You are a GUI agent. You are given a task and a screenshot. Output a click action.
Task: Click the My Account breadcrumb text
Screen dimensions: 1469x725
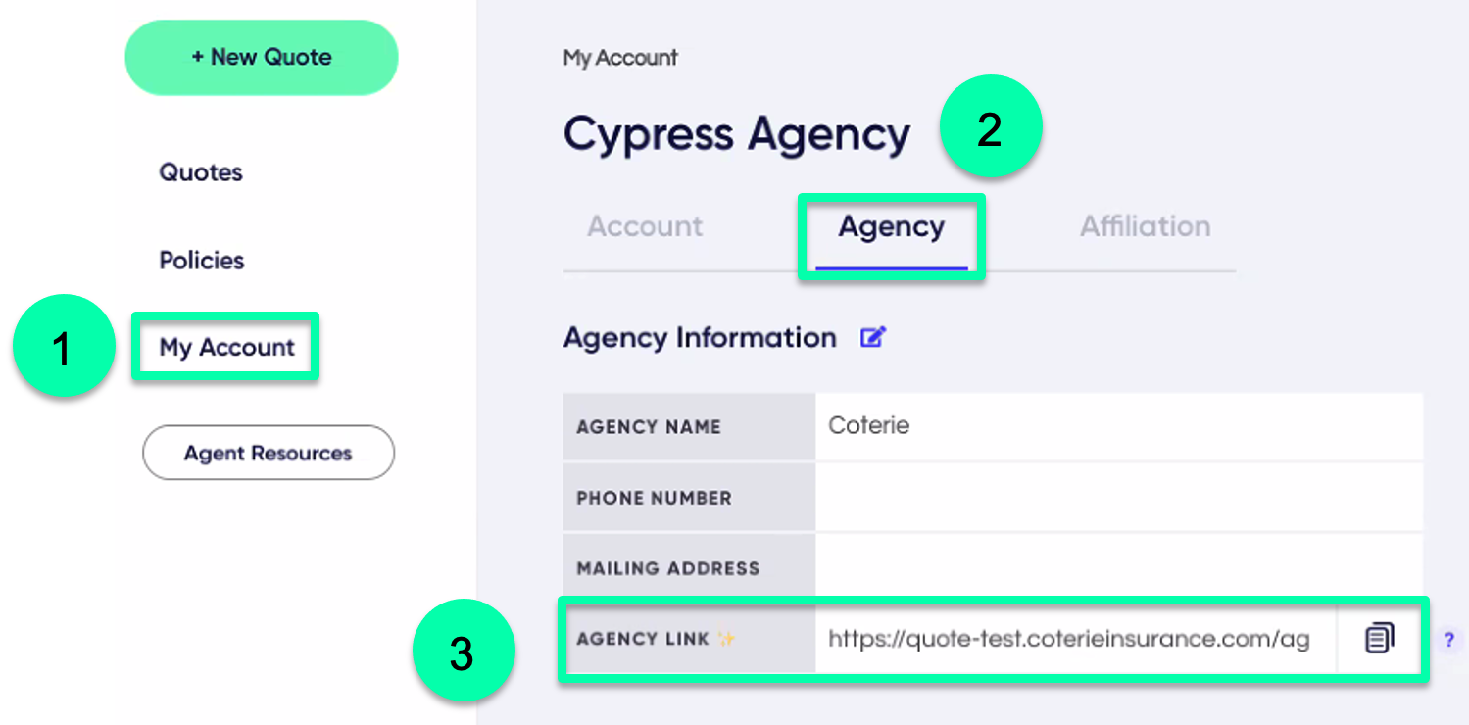620,59
